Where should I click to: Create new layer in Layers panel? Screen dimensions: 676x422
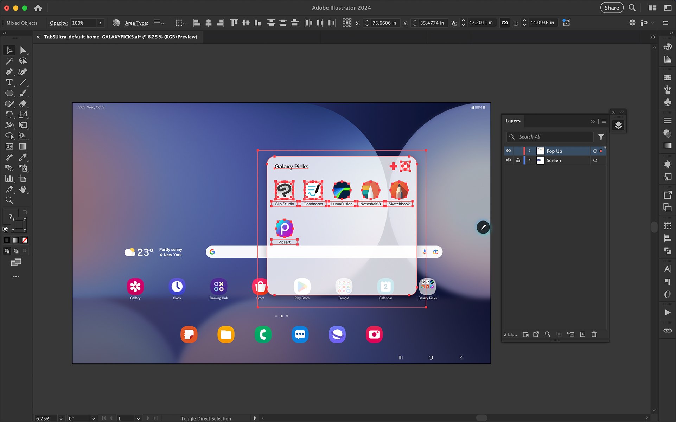(583, 334)
